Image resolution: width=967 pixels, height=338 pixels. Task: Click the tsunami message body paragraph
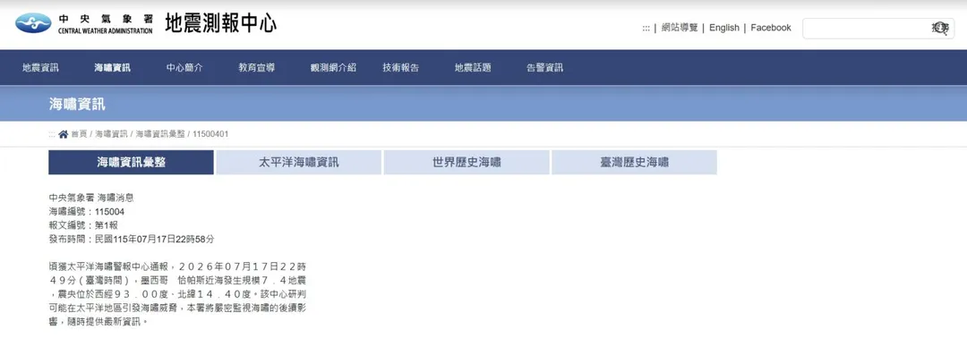(177, 294)
